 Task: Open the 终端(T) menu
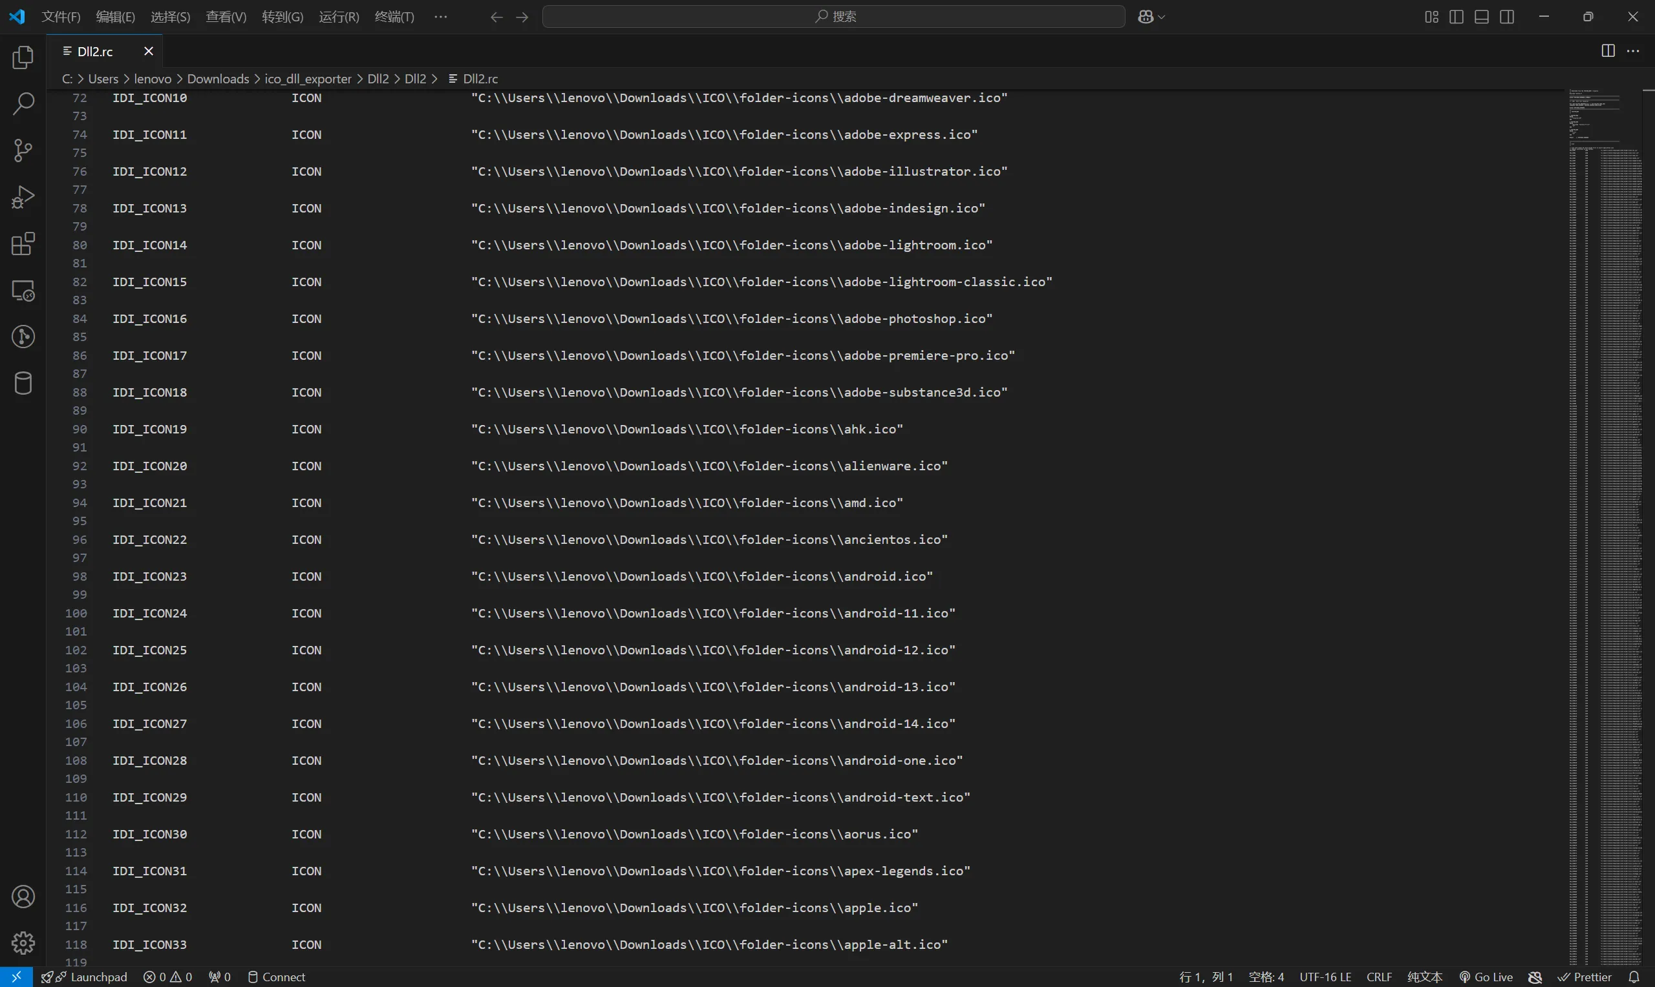(394, 17)
